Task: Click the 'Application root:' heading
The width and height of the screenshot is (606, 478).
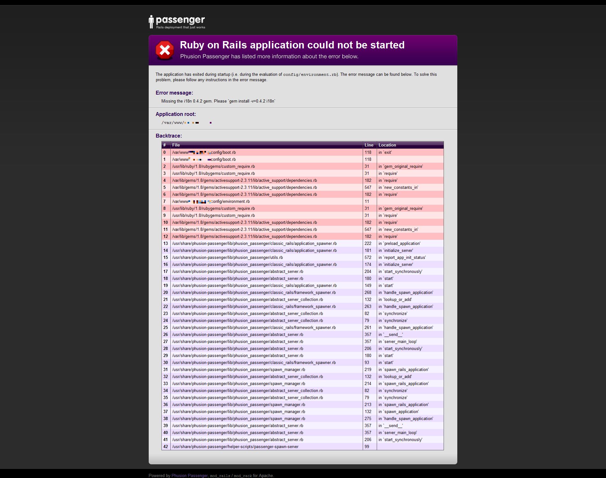Action: 176,114
